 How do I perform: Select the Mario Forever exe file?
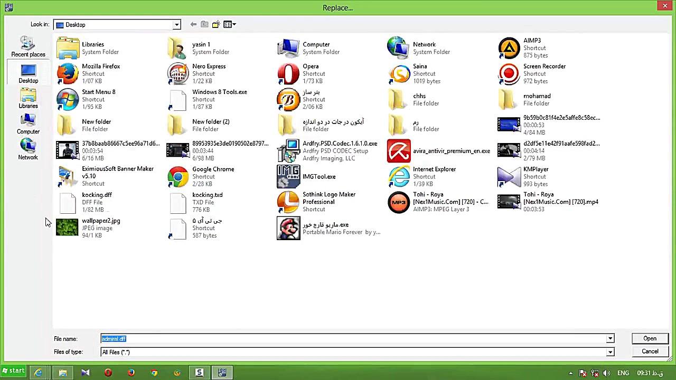[328, 227]
